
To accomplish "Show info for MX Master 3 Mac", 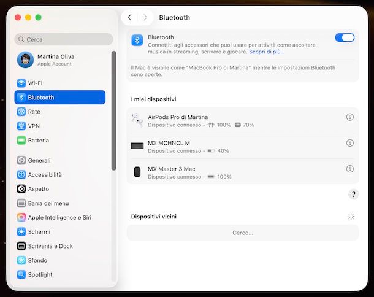I will [x=349, y=169].
